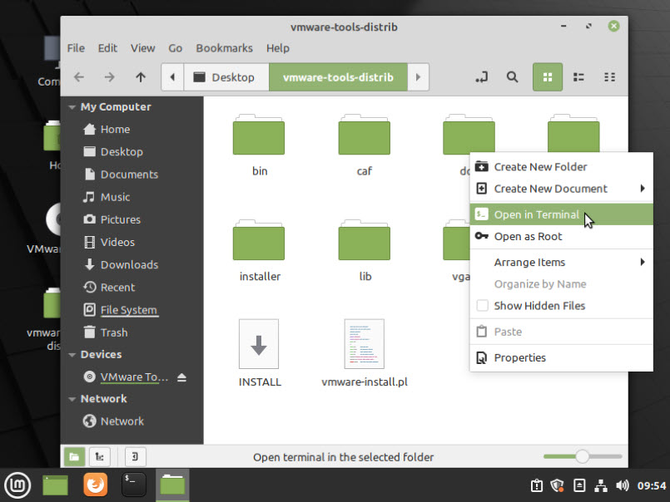Screen dimensions: 670x502
Task: Open the network tray icon
Action: pos(601,485)
